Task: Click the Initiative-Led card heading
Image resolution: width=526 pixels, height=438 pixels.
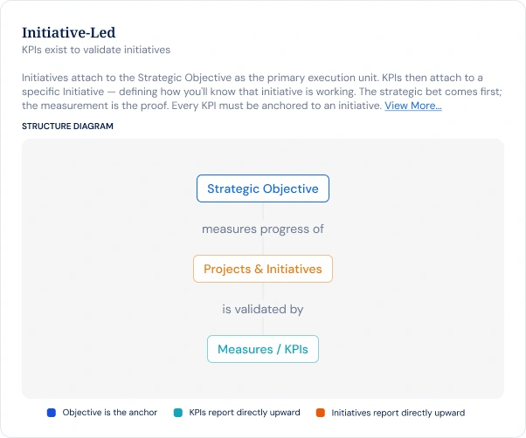Action: click(69, 32)
